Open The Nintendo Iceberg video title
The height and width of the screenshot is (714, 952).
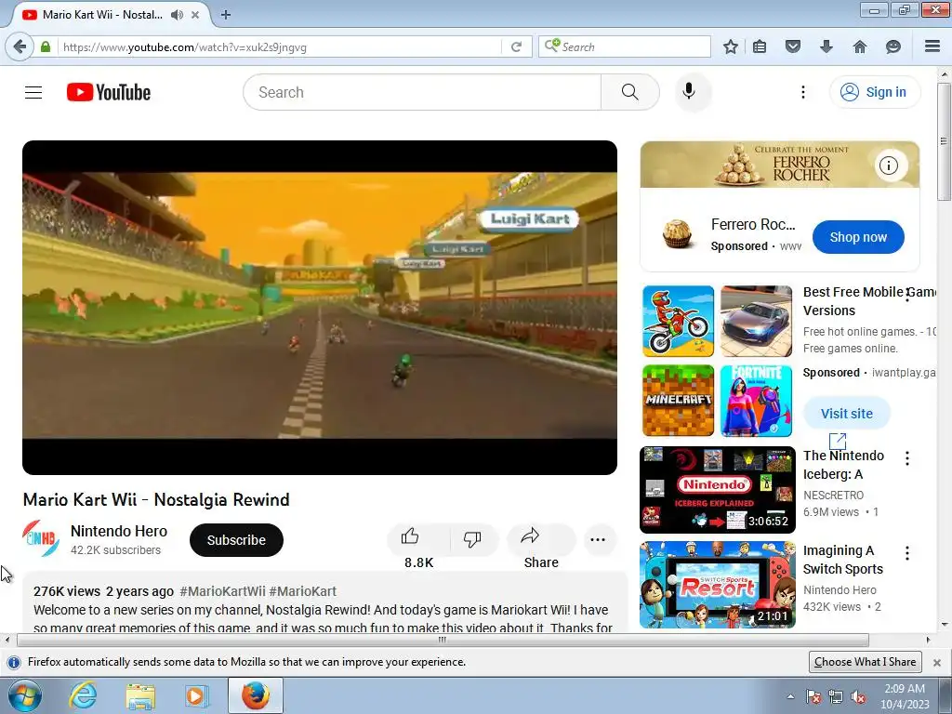click(843, 465)
